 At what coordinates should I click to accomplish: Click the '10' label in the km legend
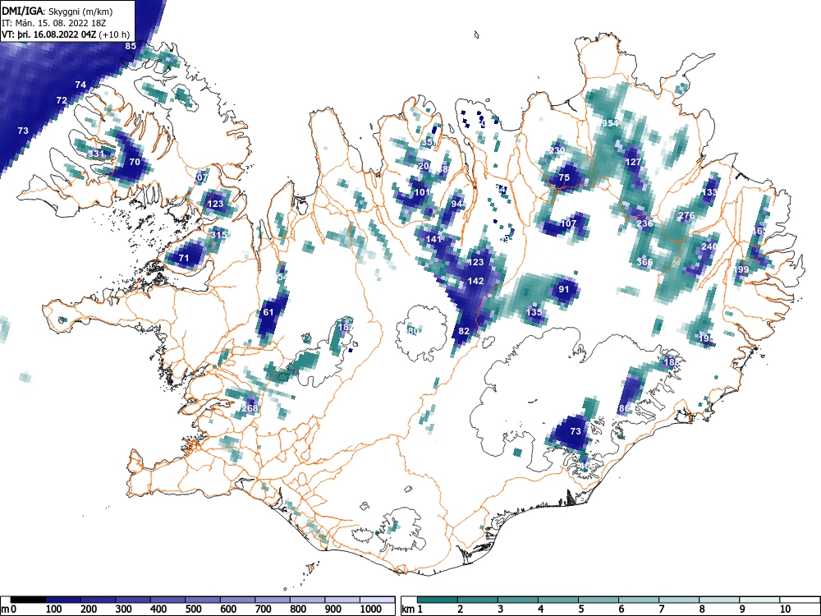coord(785,609)
